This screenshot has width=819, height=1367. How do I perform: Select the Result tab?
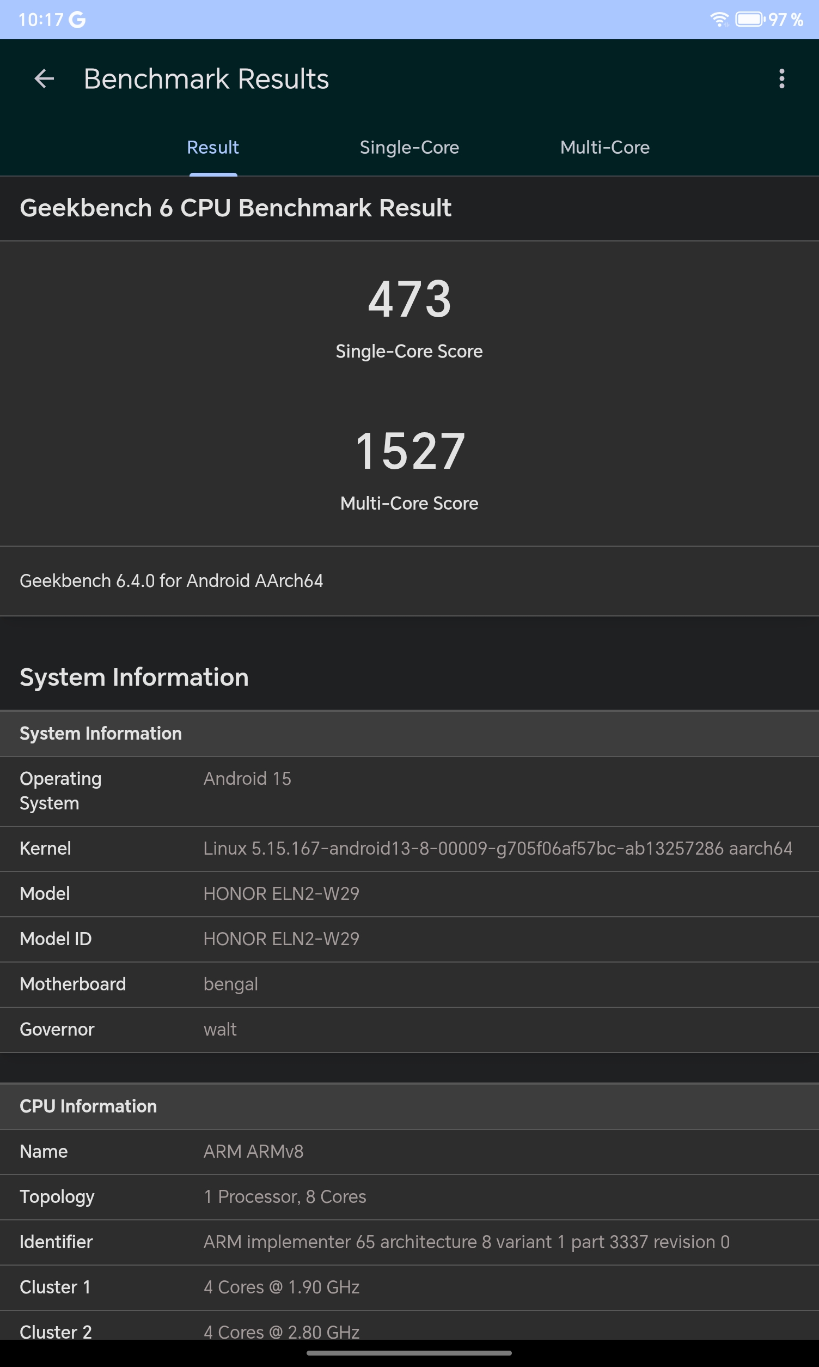213,148
